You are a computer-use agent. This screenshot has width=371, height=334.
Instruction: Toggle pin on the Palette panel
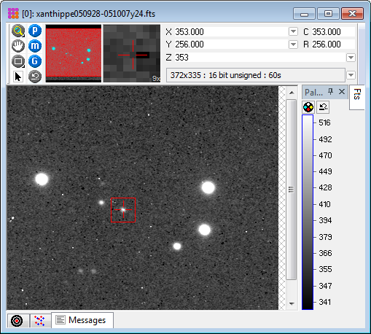point(330,92)
